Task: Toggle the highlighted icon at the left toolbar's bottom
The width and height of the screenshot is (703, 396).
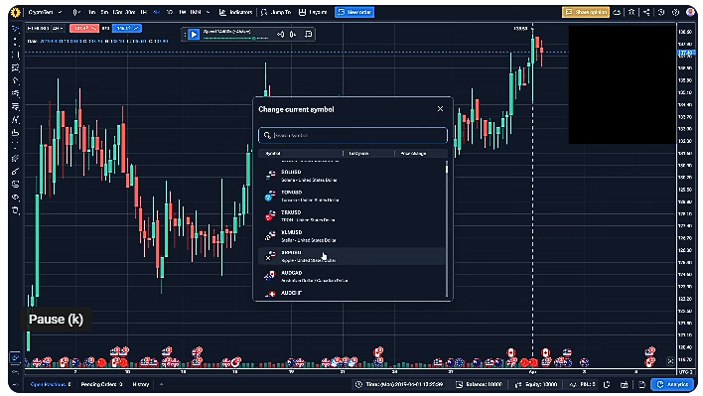Action: click(x=15, y=357)
